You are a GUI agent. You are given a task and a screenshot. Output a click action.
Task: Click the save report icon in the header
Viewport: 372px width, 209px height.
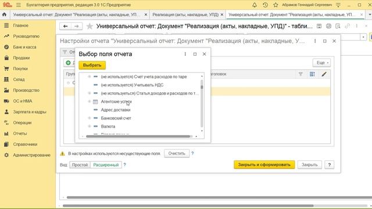[x=319, y=26]
